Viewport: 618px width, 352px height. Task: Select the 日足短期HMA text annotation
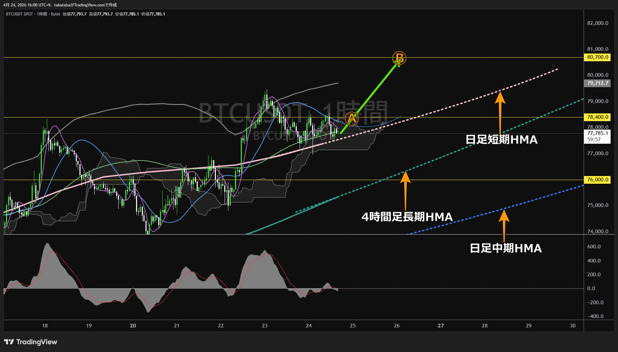(501, 139)
